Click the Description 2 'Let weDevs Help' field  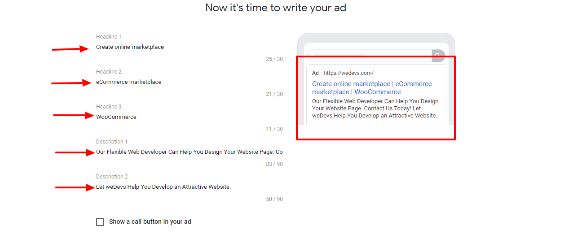189,187
